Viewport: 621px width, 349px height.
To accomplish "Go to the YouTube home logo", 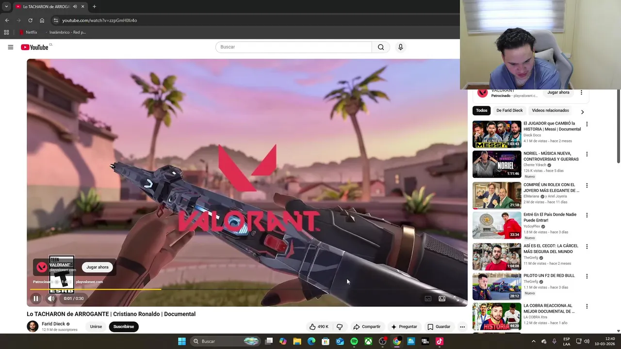I will point(34,47).
